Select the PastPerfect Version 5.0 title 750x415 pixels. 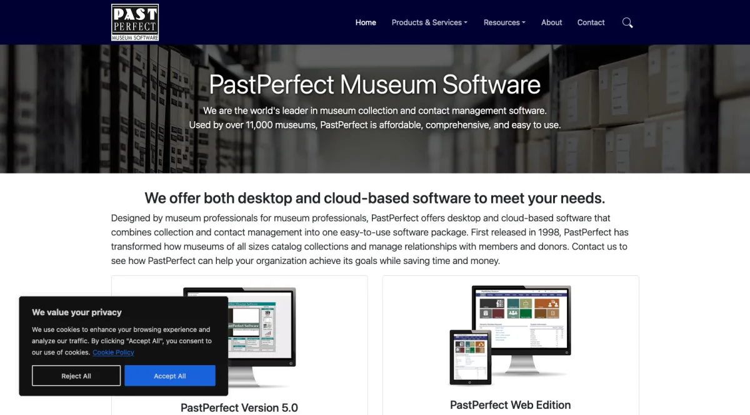click(x=239, y=408)
